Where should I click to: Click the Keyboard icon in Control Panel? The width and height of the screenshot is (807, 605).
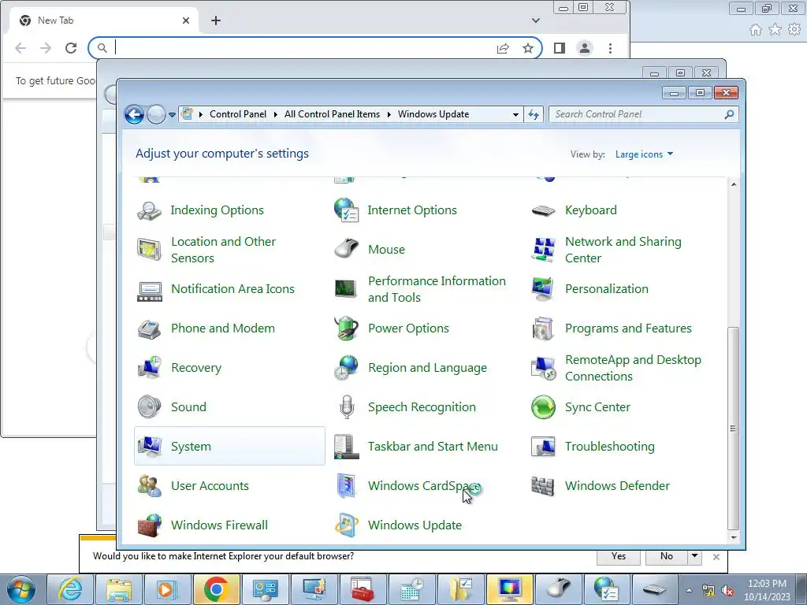[x=544, y=210]
